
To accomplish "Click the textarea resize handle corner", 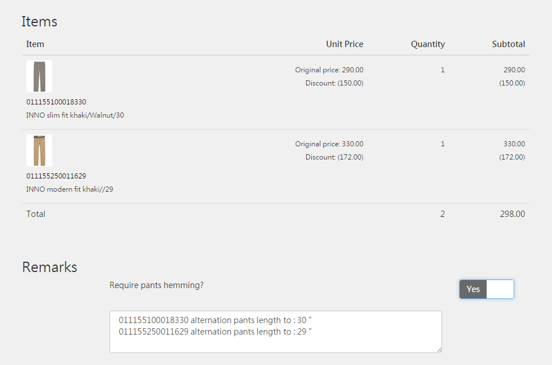I will pos(439,350).
